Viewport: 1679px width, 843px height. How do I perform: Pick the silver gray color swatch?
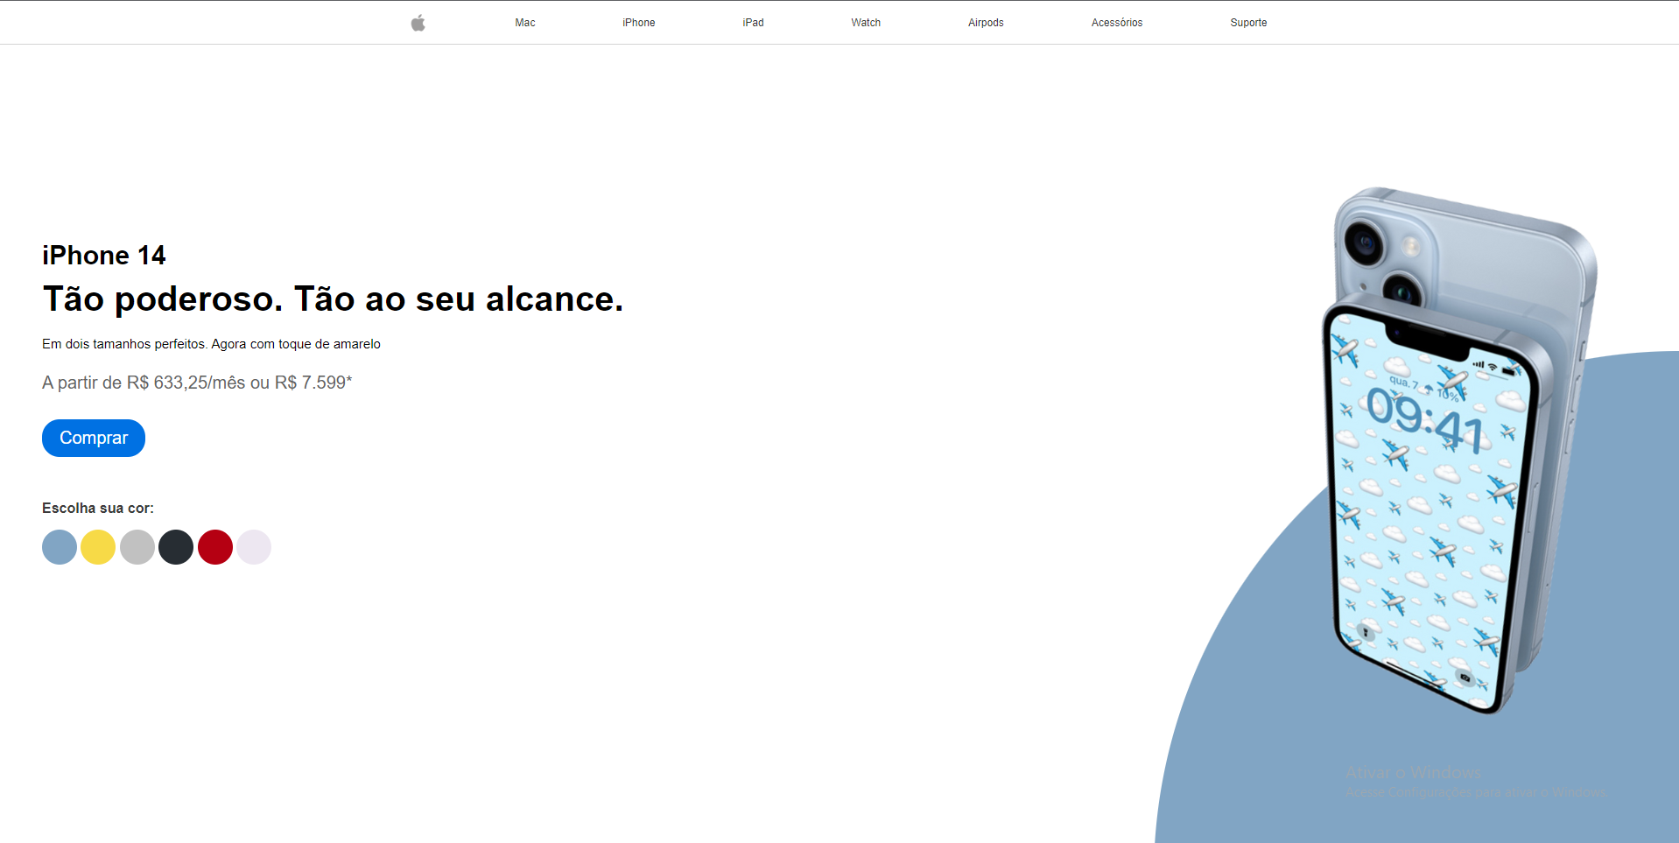[x=137, y=547]
